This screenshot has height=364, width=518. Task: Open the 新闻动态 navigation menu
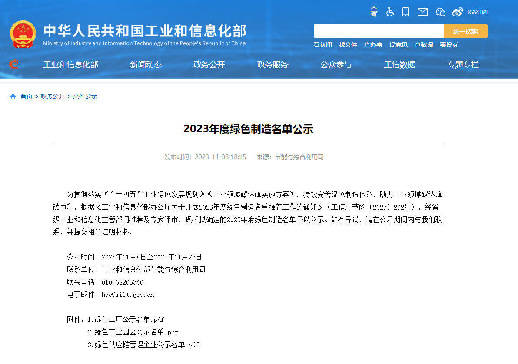pyautogui.click(x=146, y=65)
